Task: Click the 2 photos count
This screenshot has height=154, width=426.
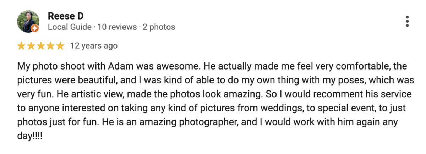Action: (159, 27)
